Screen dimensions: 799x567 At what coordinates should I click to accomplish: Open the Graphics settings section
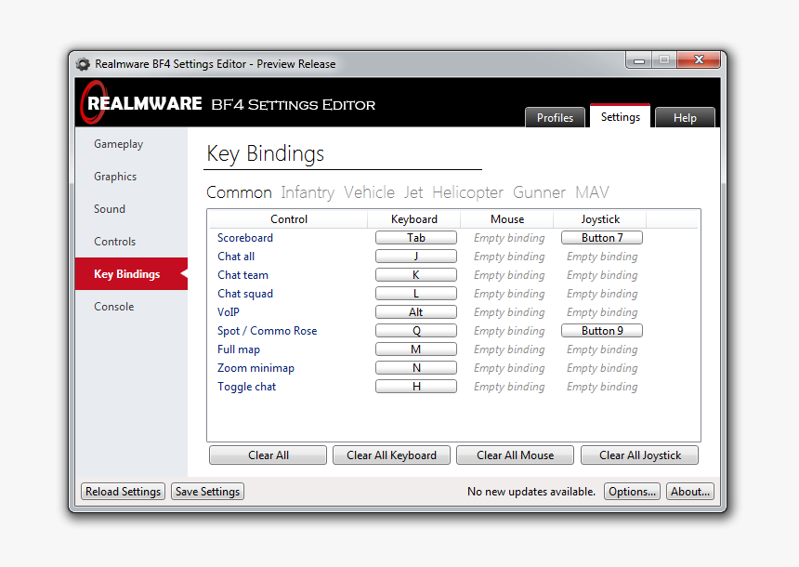tap(115, 177)
